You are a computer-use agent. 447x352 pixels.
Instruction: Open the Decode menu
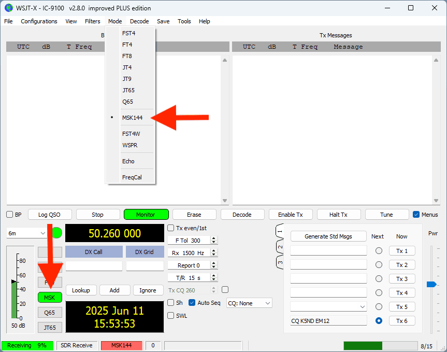(139, 21)
